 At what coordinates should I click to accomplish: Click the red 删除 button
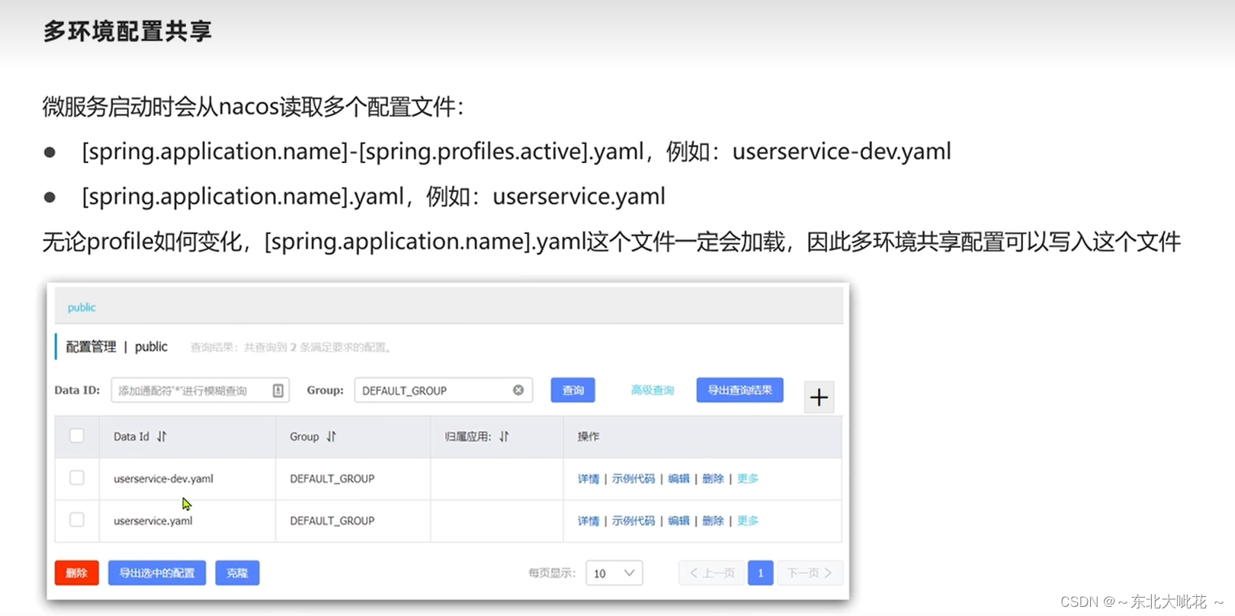tap(77, 573)
